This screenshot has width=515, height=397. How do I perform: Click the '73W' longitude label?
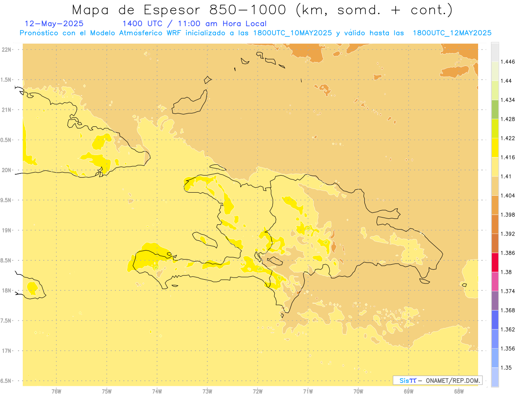(x=207, y=391)
